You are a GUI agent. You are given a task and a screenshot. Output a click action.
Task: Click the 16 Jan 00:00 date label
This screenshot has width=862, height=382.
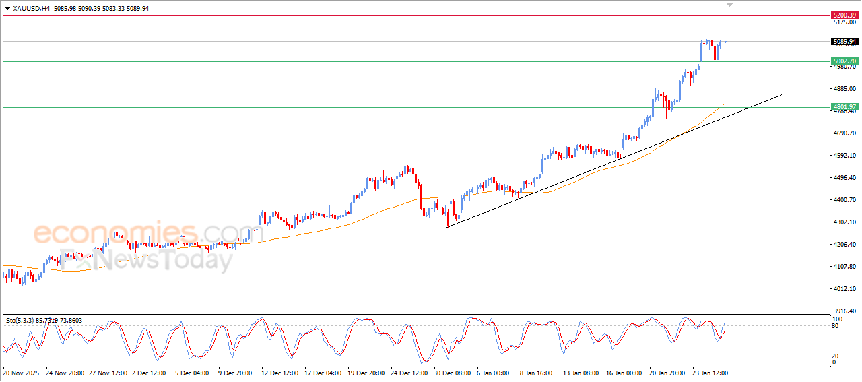[x=624, y=373]
